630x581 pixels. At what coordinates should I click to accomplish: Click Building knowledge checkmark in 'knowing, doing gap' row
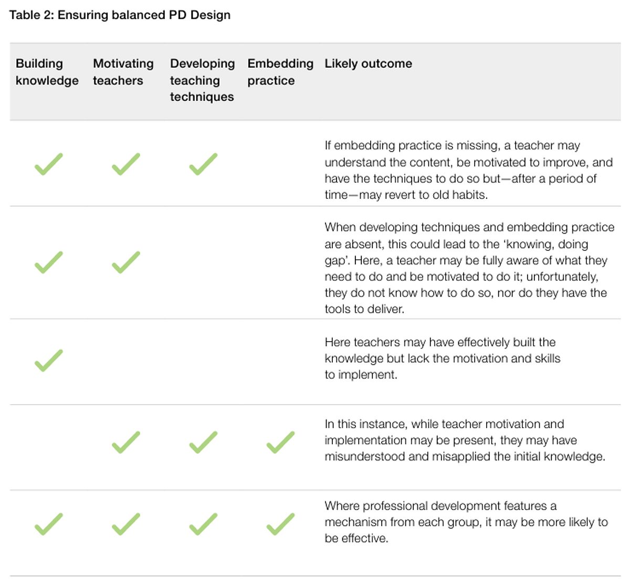48,262
